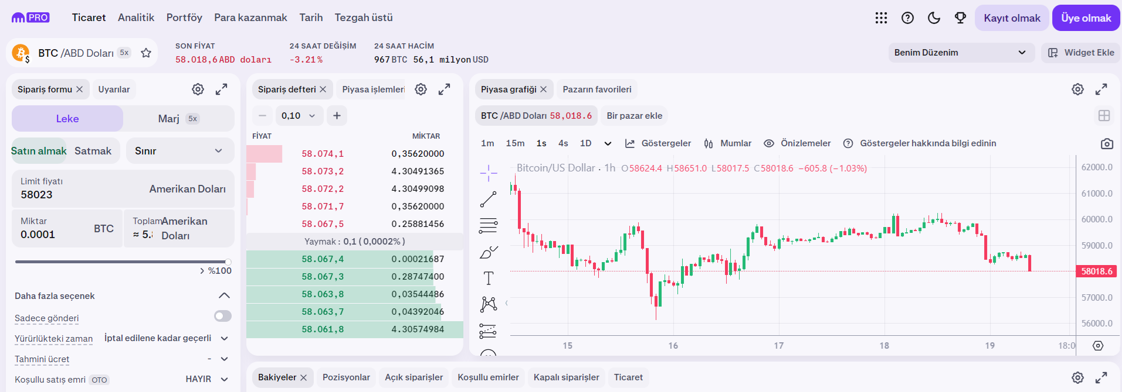The height and width of the screenshot is (392, 1122).
Task: Select Satmak side
Action: (93, 151)
